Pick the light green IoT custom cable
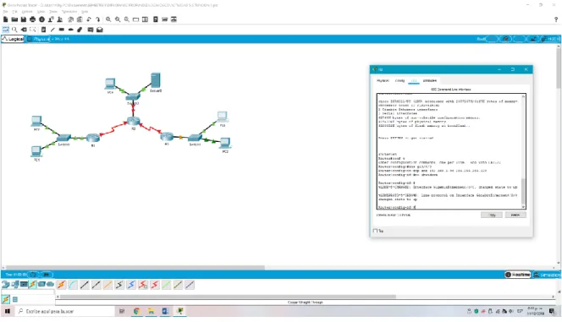 pos(166,285)
